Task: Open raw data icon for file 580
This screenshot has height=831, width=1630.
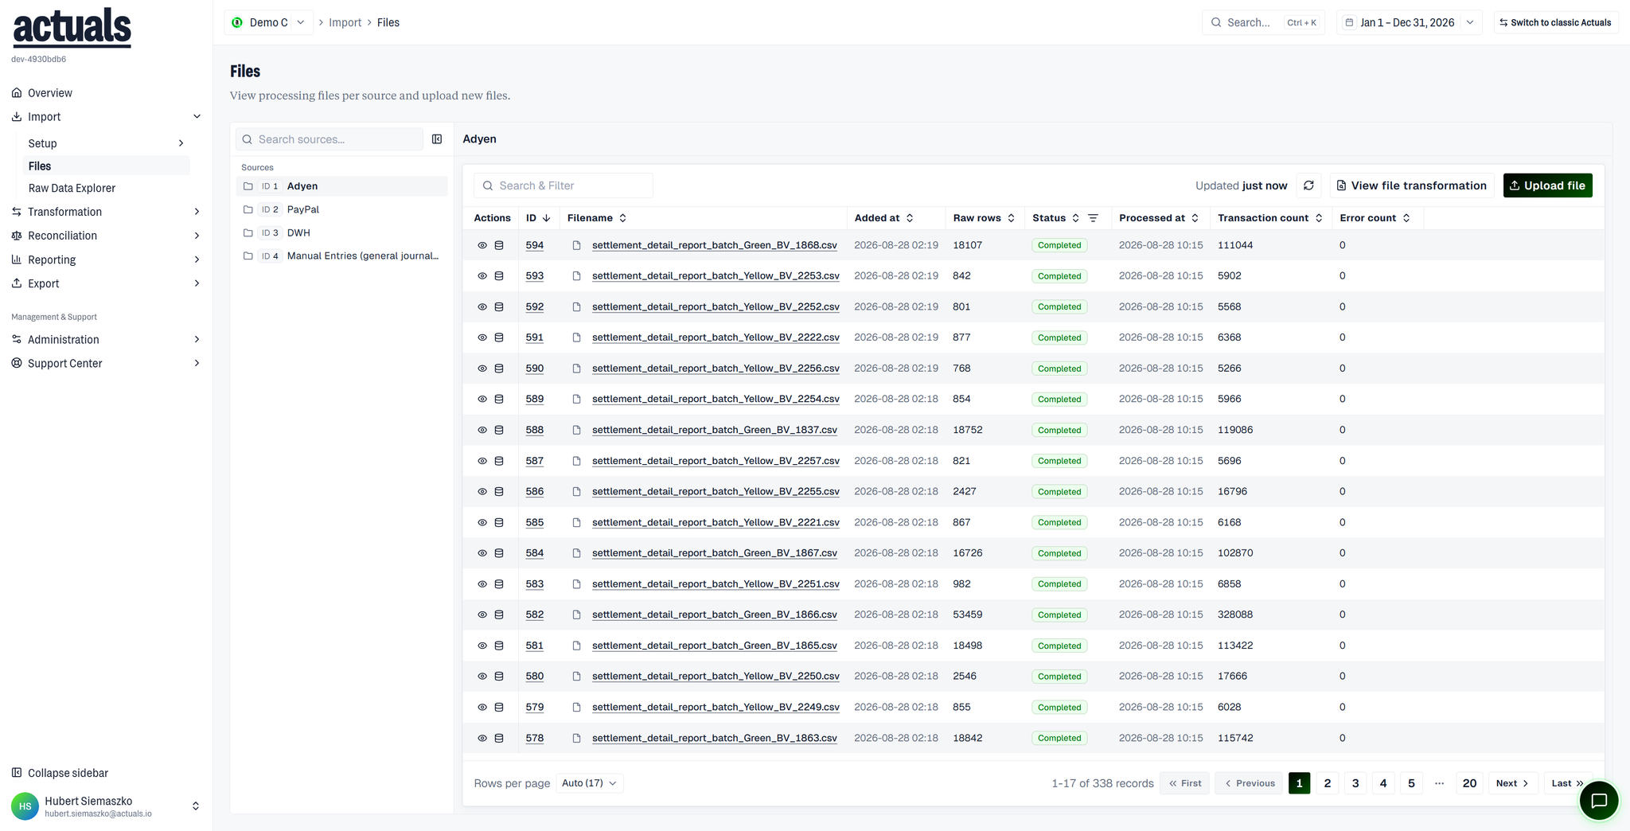Action: (x=499, y=677)
